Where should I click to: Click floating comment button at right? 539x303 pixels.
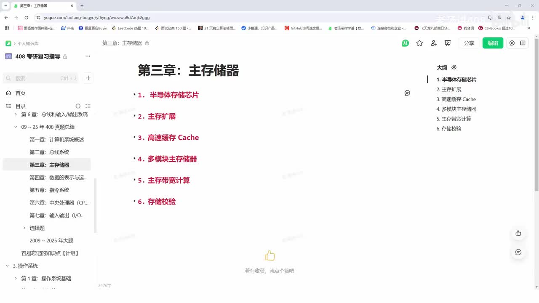coord(518,252)
